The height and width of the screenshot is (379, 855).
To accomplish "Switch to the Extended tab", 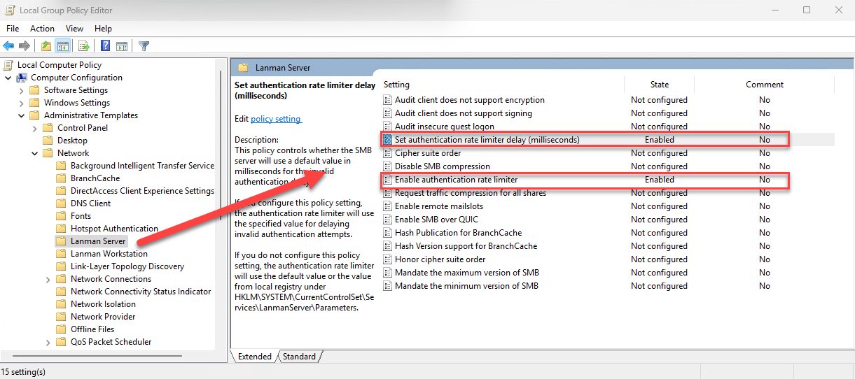I will coord(254,357).
